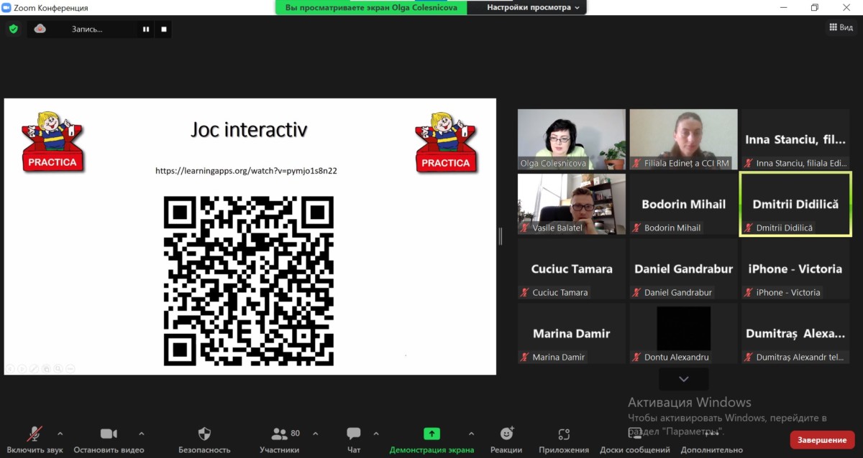Click muted mic icon on Cuciuc Tamara tile
Screen dimensions: 863x458
coord(524,292)
